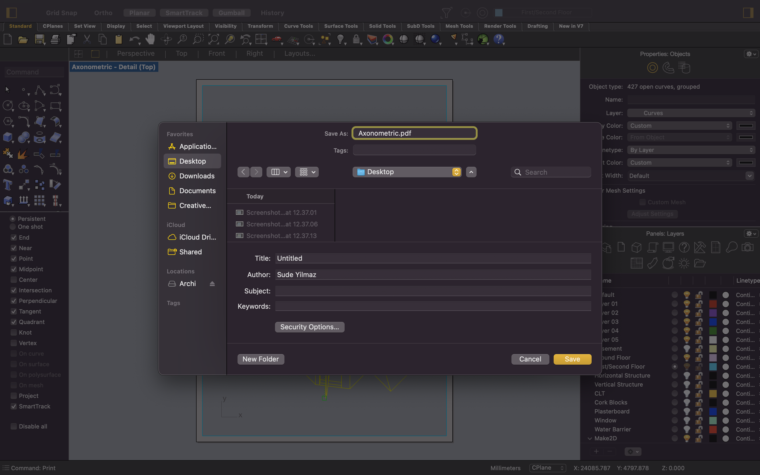Select the One shot radio button
760x475 pixels.
(12, 226)
